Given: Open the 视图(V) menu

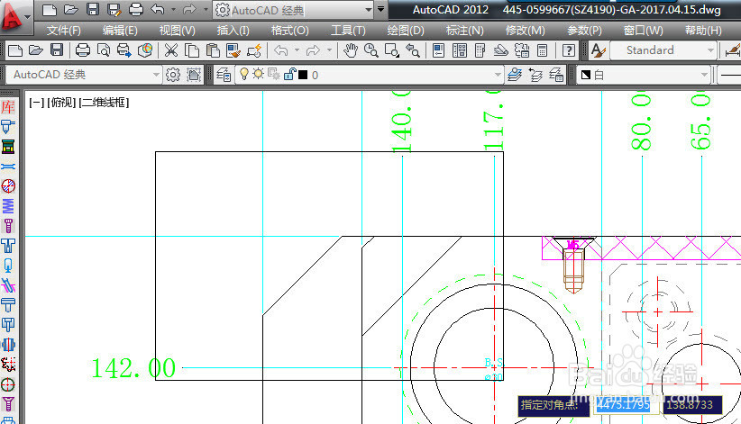Looking at the screenshot, I should (177, 31).
